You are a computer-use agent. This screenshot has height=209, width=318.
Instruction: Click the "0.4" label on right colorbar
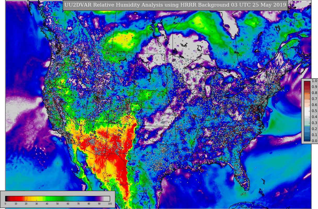coord(314,117)
